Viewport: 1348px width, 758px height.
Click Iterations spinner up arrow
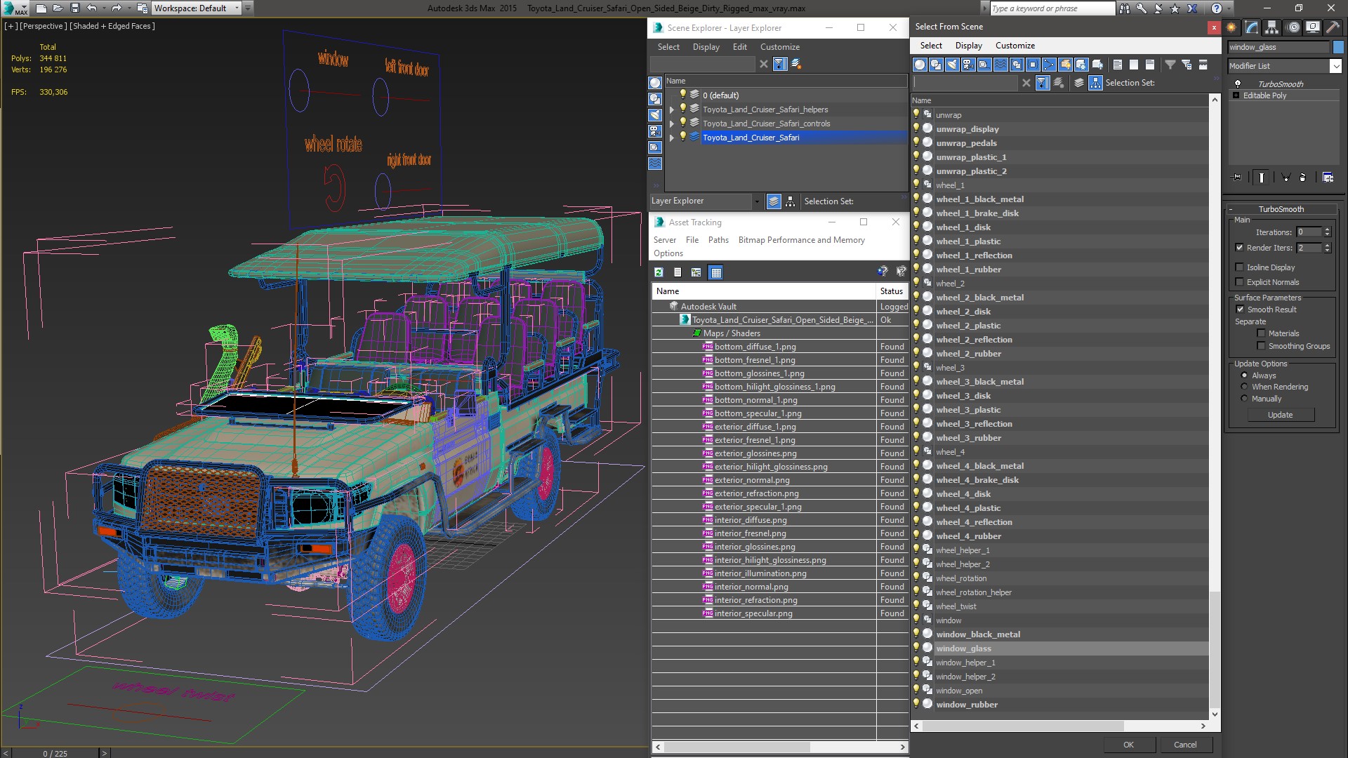point(1327,230)
